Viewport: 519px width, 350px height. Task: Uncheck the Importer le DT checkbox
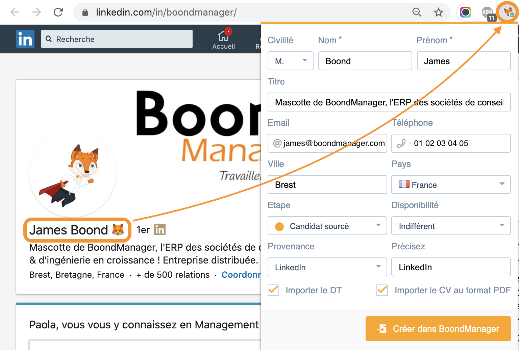pos(273,290)
